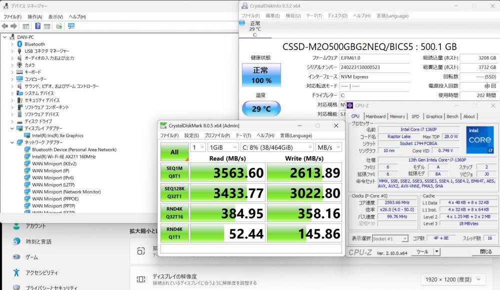
Task: Open the test count dropdown showing 1
Action: pos(198,147)
